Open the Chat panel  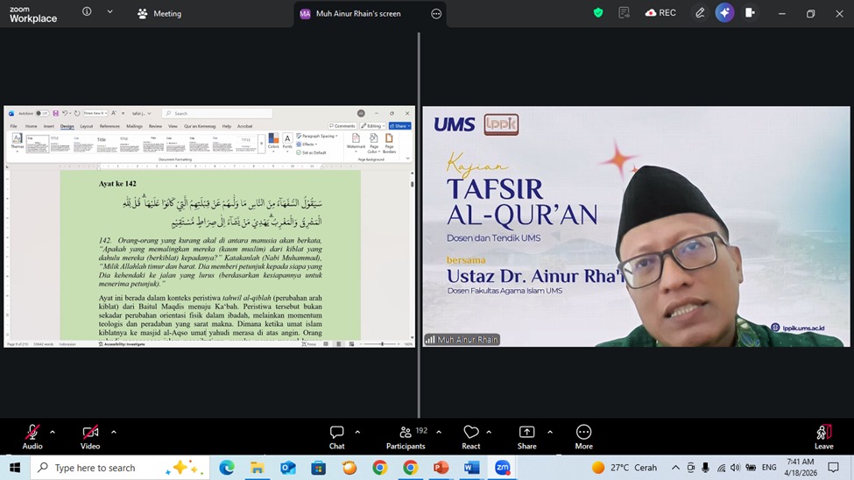point(336,437)
